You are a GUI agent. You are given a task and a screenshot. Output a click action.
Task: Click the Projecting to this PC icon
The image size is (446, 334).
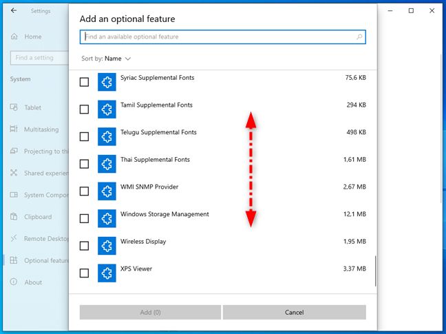pyautogui.click(x=14, y=151)
